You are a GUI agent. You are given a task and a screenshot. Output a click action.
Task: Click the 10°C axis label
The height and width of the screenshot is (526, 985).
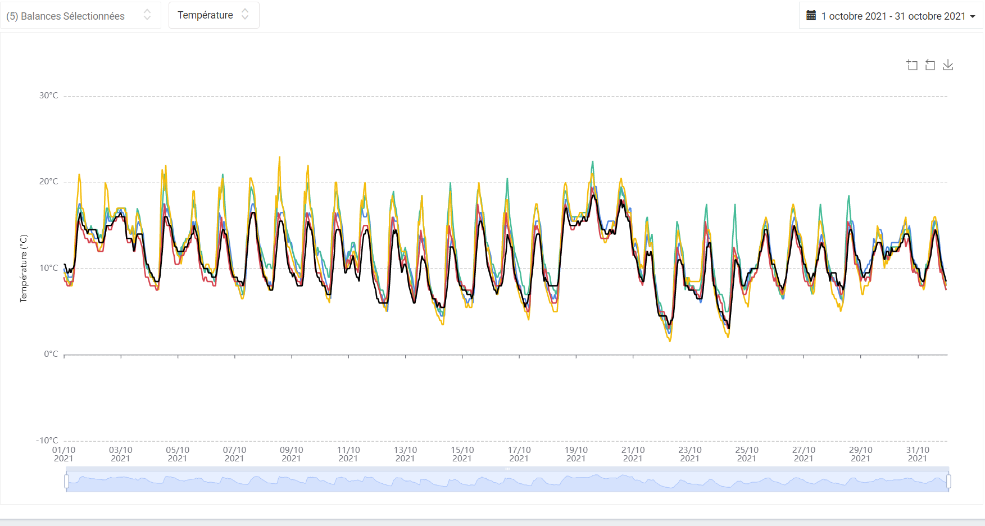(48, 268)
